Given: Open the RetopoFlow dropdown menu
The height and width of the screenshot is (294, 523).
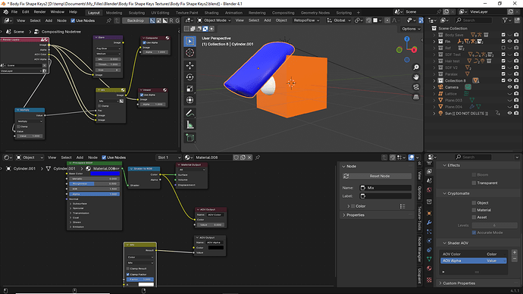Looking at the screenshot, I should coord(306,20).
